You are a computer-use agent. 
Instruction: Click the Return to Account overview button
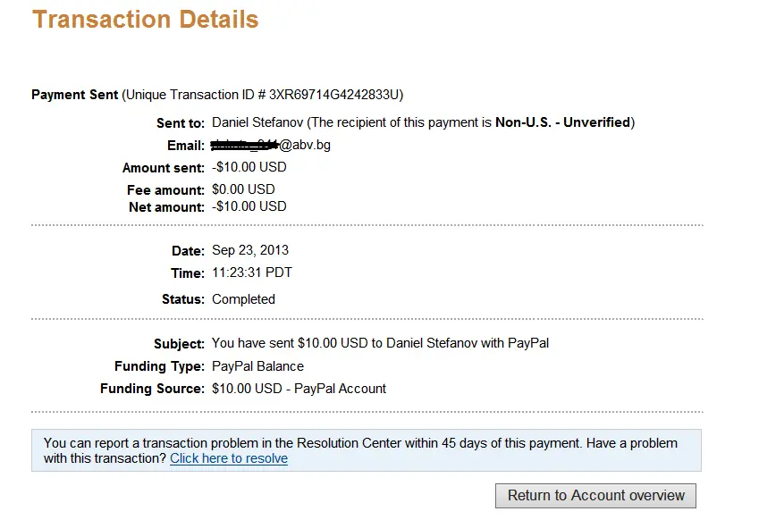point(595,495)
